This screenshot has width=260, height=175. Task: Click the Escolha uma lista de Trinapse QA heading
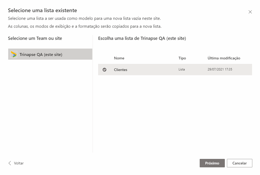click(x=142, y=38)
